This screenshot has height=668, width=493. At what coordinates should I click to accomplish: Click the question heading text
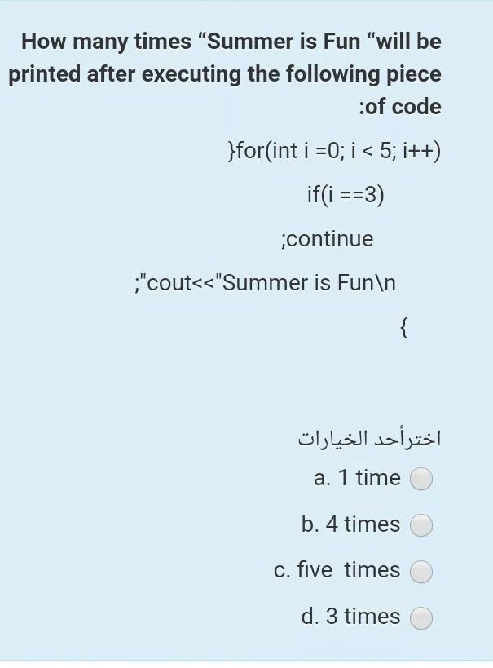click(x=231, y=73)
